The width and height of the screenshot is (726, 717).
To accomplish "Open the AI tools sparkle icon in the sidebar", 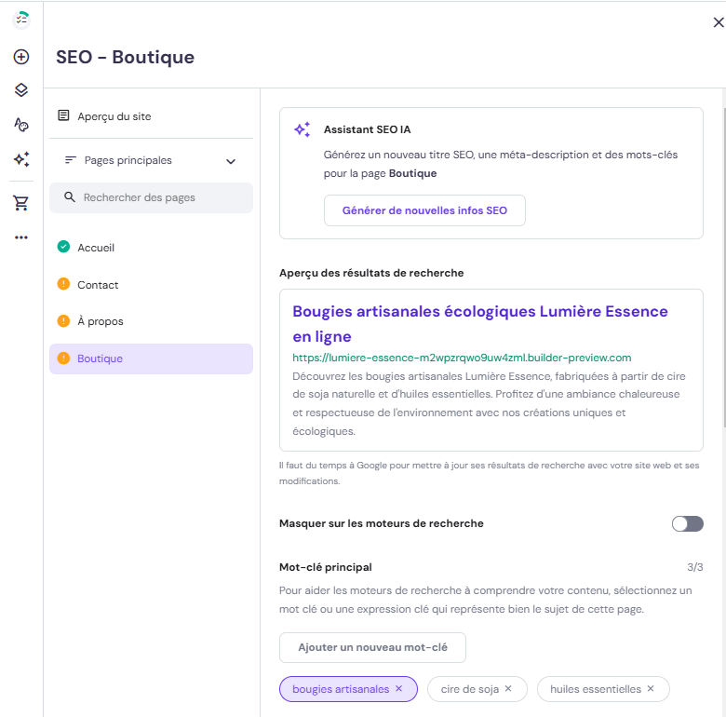I will point(21,159).
